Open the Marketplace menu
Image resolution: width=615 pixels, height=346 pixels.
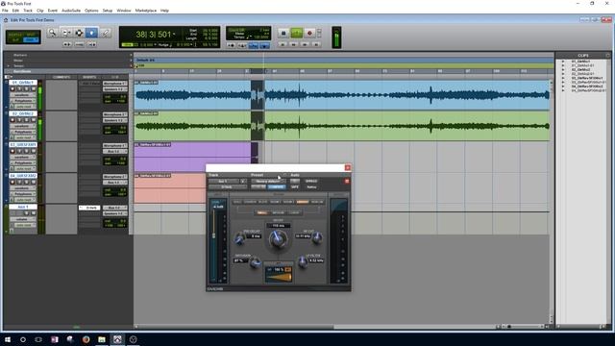[x=146, y=11]
